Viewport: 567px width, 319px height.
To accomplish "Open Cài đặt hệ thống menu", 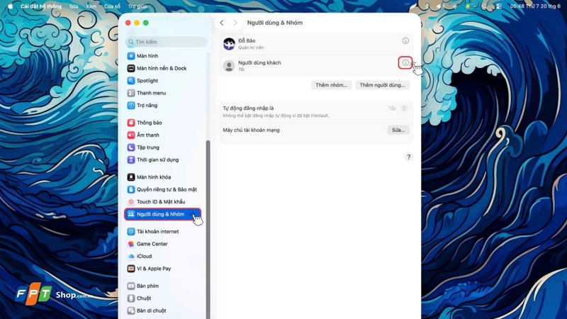I will (x=41, y=6).
